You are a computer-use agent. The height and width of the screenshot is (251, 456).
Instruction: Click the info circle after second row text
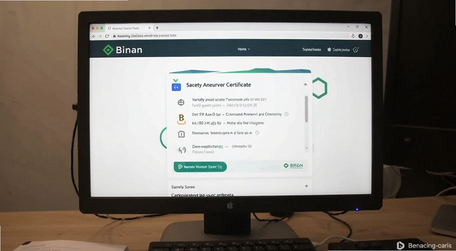tap(287, 114)
